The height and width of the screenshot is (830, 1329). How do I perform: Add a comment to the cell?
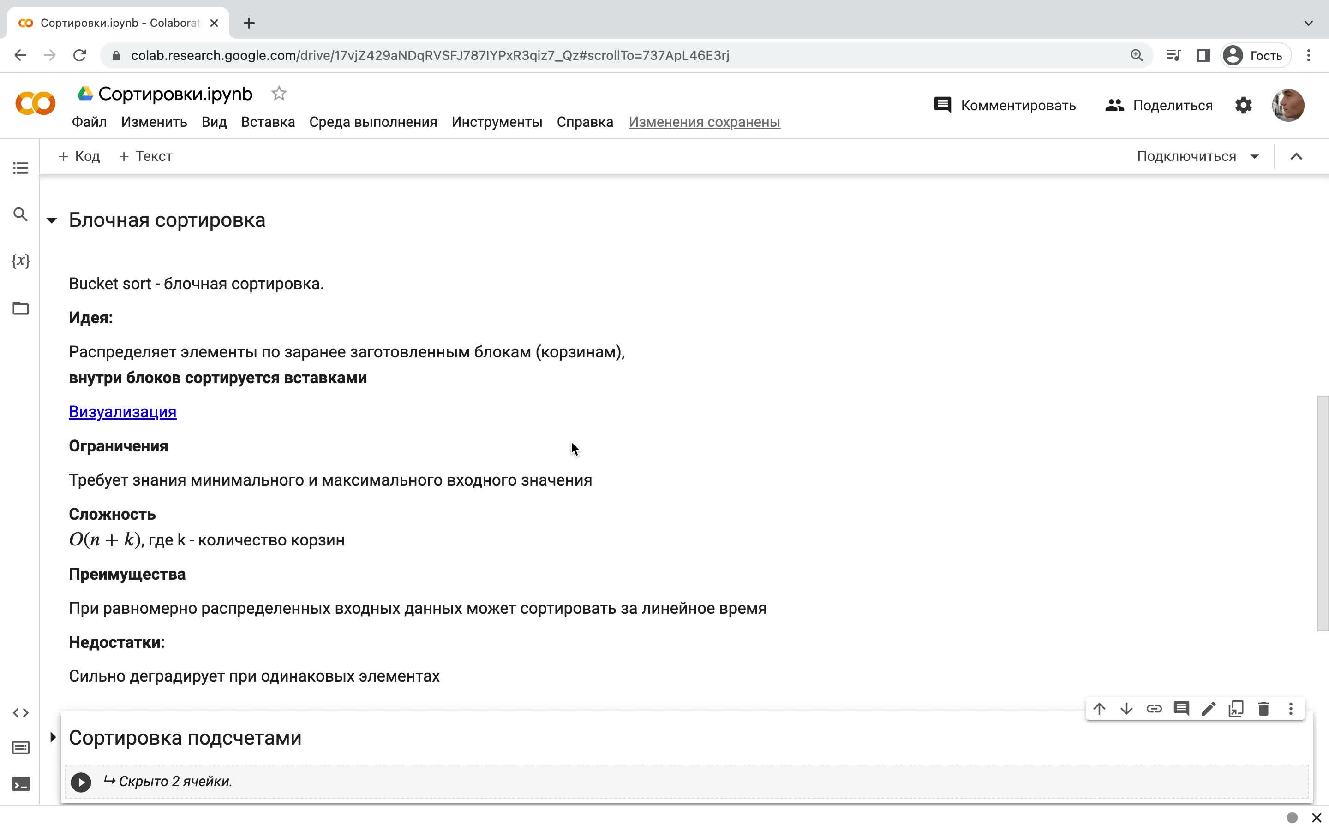coord(1181,709)
